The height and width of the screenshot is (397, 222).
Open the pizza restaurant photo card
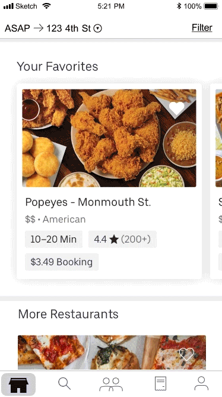[x=112, y=352]
